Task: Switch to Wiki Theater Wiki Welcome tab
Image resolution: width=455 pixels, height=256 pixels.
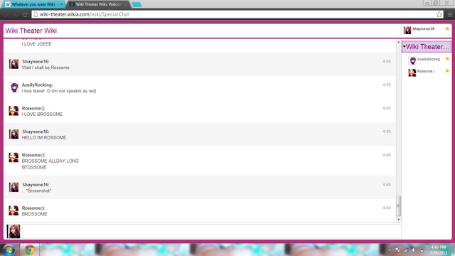Action: coord(98,4)
